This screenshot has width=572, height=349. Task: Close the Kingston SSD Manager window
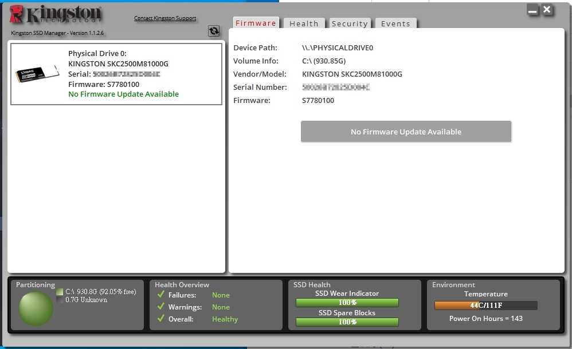[547, 10]
